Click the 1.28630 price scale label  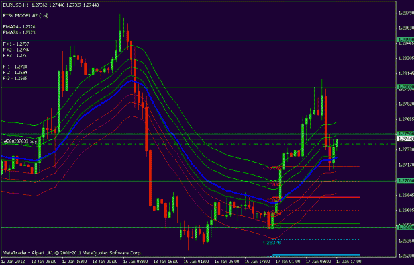(x=406, y=28)
